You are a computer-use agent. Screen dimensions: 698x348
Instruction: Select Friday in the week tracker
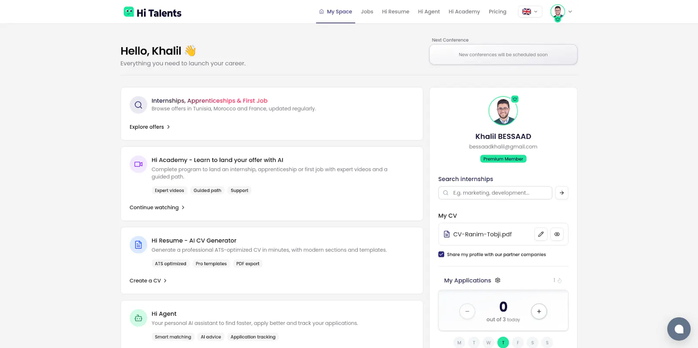click(518, 343)
